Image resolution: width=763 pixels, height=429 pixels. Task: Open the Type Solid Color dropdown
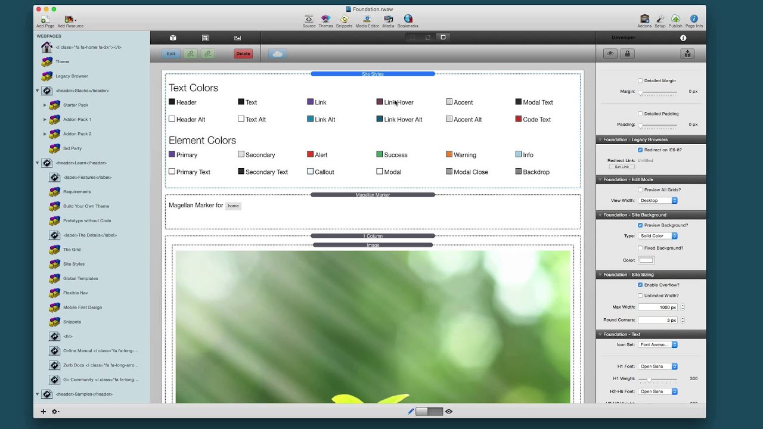[x=657, y=236]
